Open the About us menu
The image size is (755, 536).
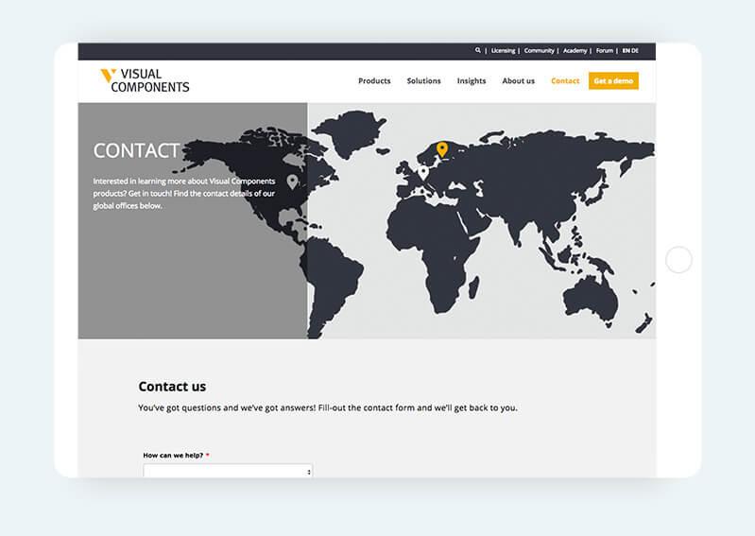(518, 81)
